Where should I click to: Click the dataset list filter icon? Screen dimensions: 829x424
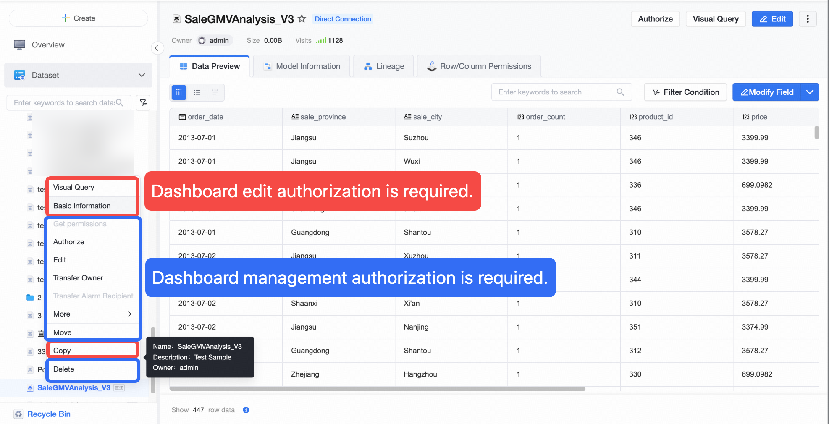tap(143, 102)
